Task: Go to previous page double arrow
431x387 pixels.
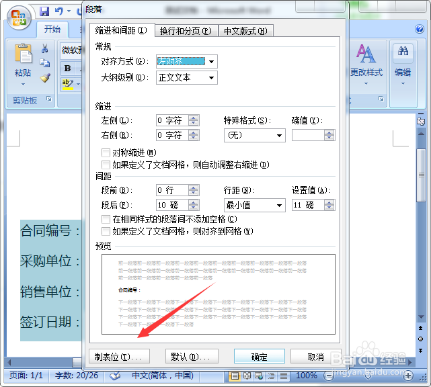Action: 420,328
